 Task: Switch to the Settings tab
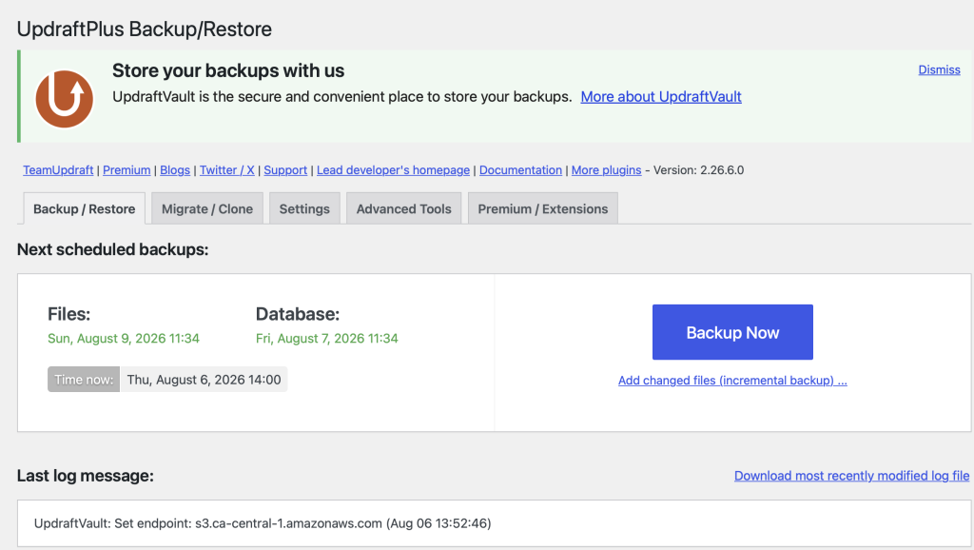[x=304, y=208]
